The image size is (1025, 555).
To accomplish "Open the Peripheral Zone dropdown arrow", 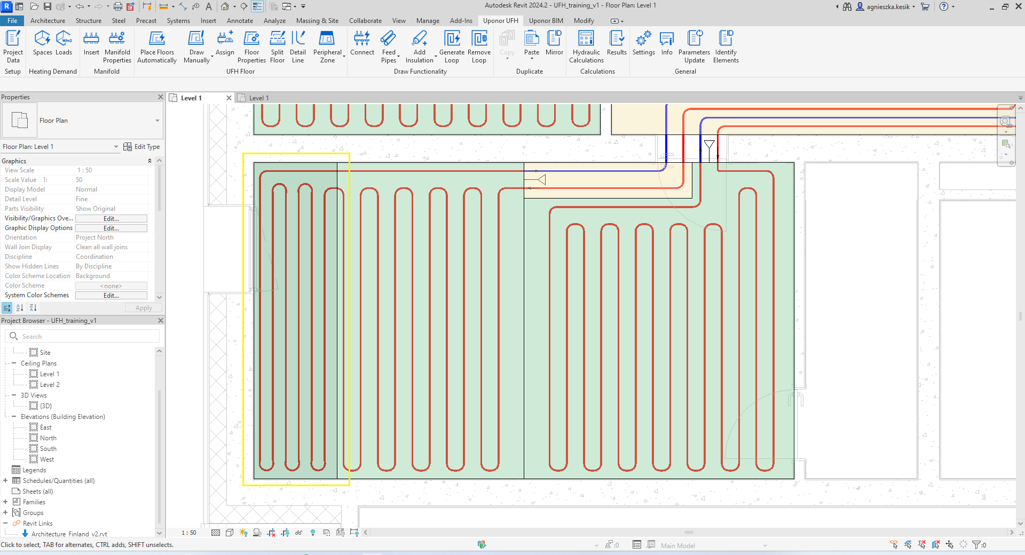I will tap(344, 56).
